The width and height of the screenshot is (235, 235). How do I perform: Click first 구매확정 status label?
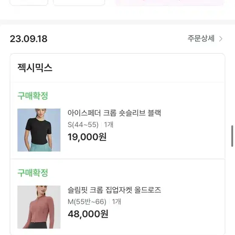[33, 95]
